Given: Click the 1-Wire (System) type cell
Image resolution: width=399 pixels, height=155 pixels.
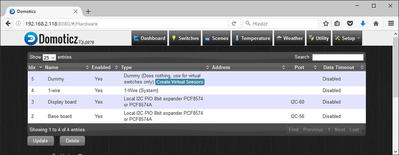Looking at the screenshot, I should 141,90.
